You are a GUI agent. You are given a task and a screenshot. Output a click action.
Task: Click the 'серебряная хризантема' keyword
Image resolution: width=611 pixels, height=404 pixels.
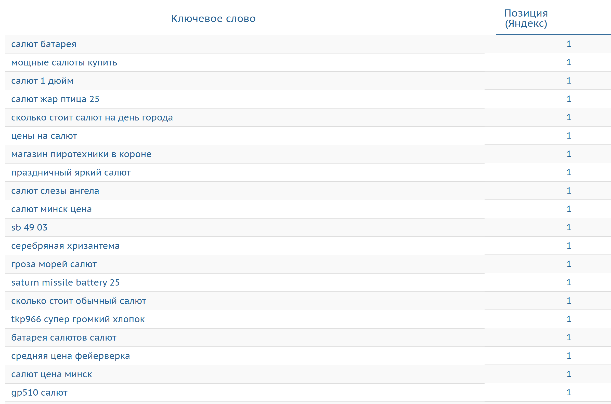(66, 246)
